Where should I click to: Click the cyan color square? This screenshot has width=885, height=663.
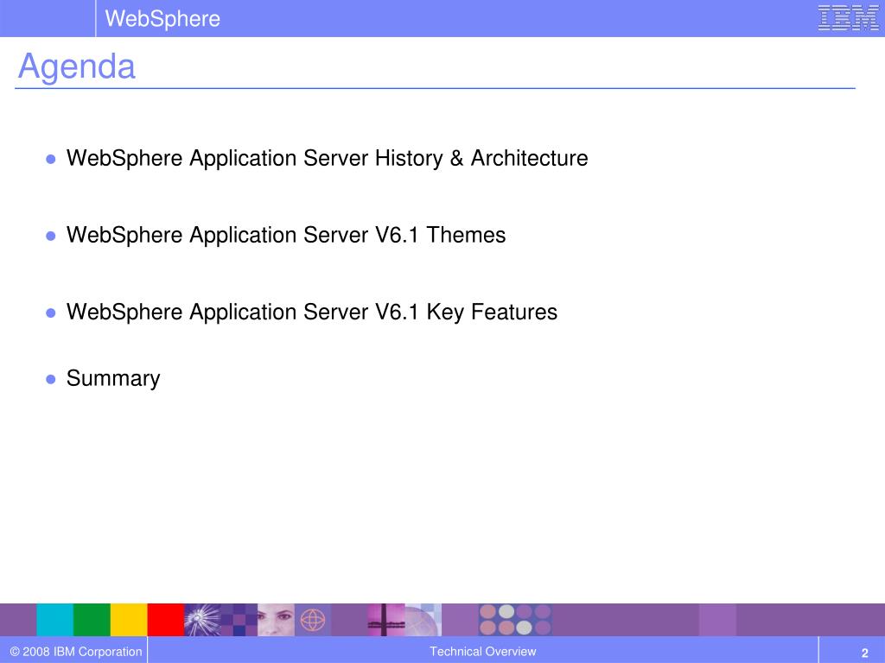coord(54,619)
